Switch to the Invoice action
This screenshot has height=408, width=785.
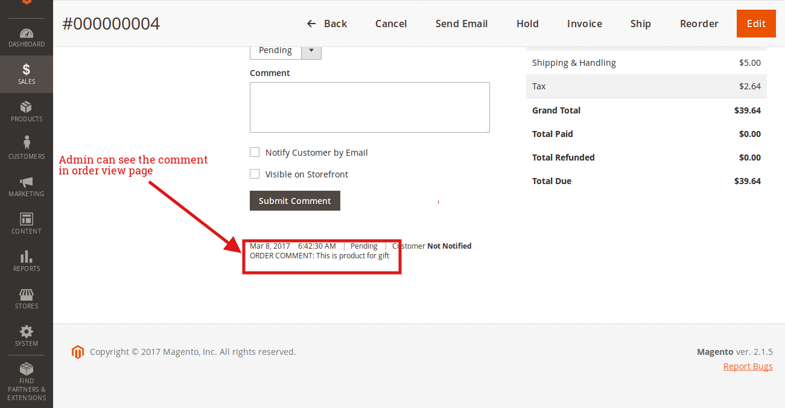click(584, 24)
